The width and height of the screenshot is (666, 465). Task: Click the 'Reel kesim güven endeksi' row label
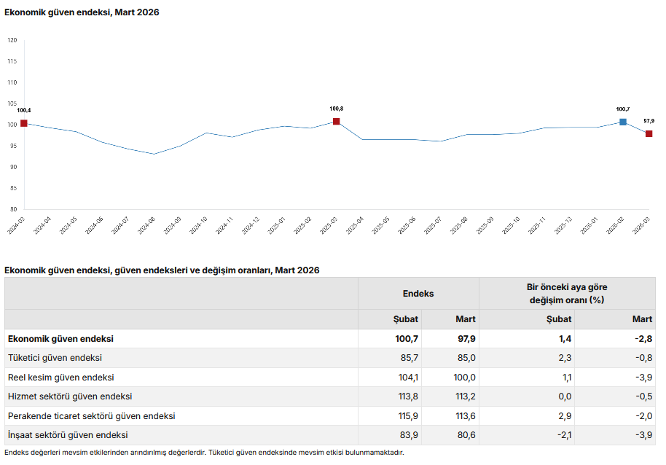click(60, 378)
